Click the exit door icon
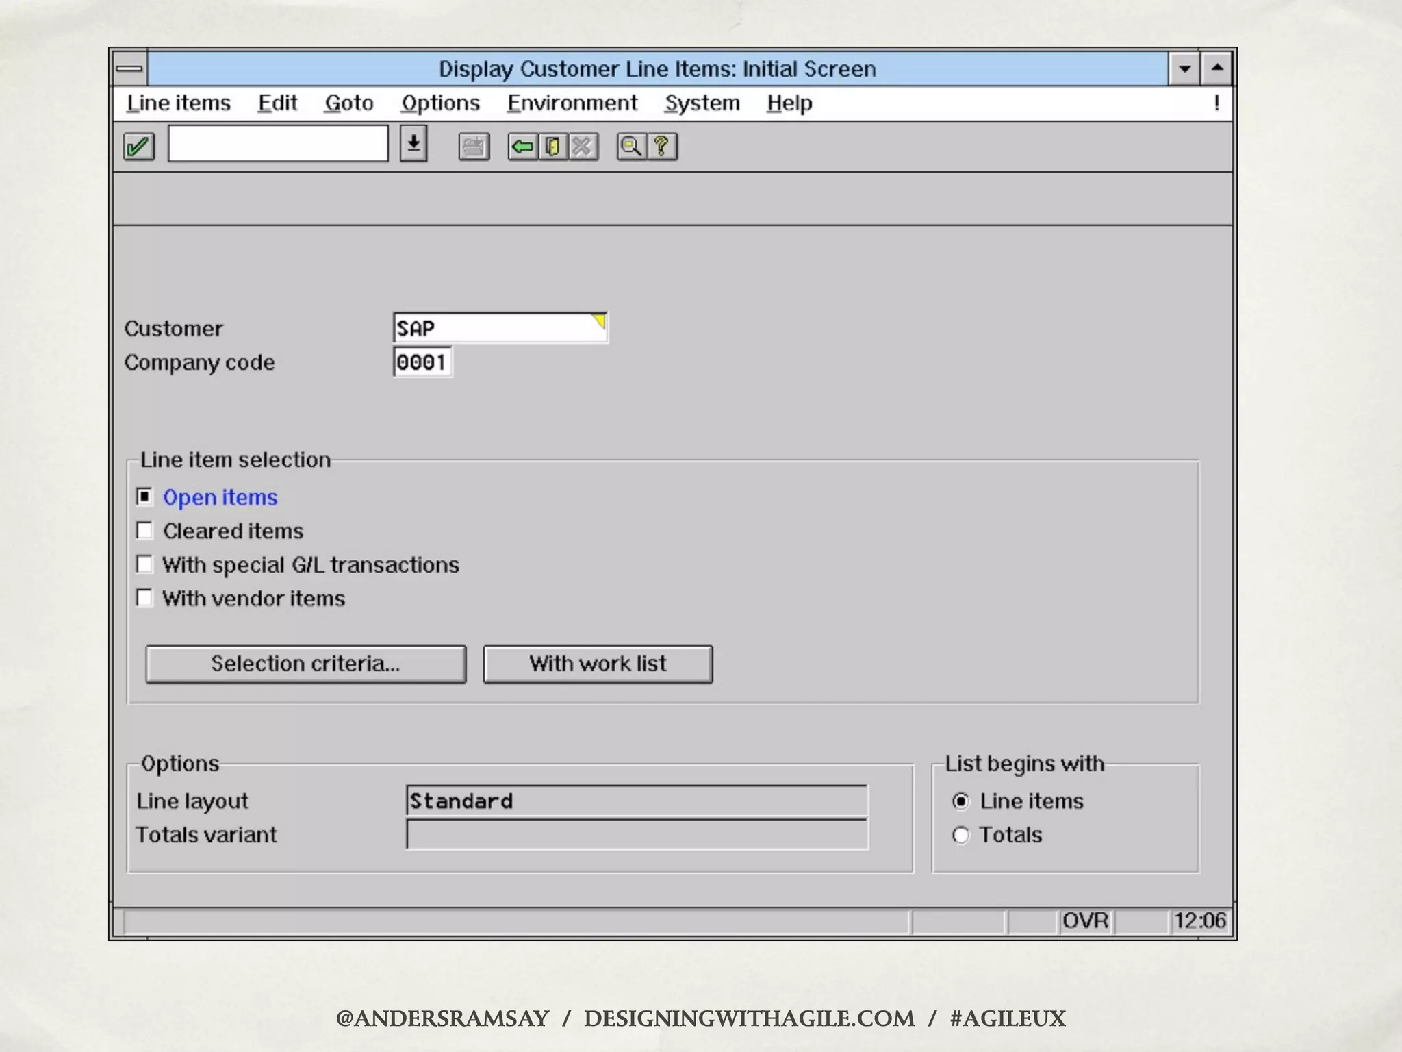This screenshot has width=1402, height=1052. 552,147
